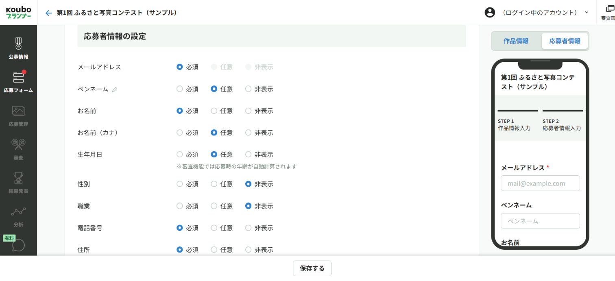615x281 pixels.
Task: Click the 有料 badge
Action: (x=9, y=238)
